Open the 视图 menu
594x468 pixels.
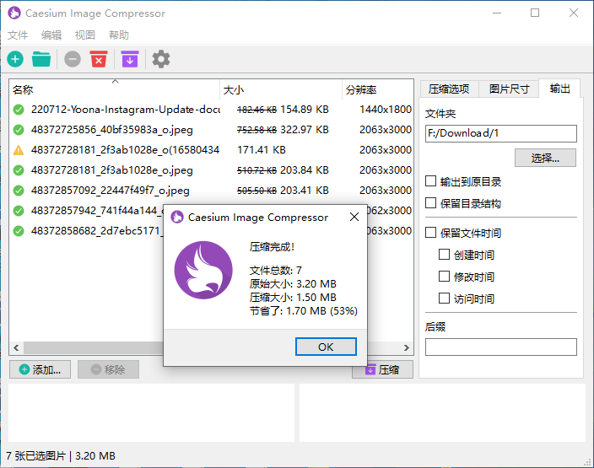pos(85,35)
